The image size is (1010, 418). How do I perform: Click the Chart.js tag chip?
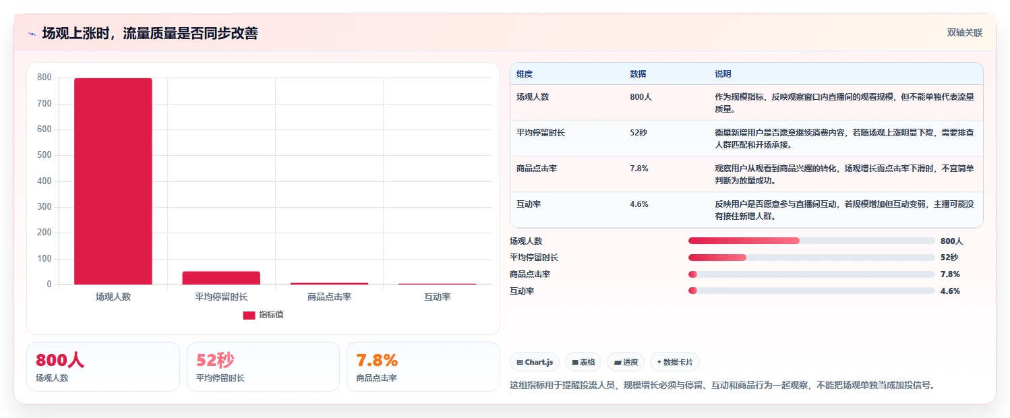[535, 362]
